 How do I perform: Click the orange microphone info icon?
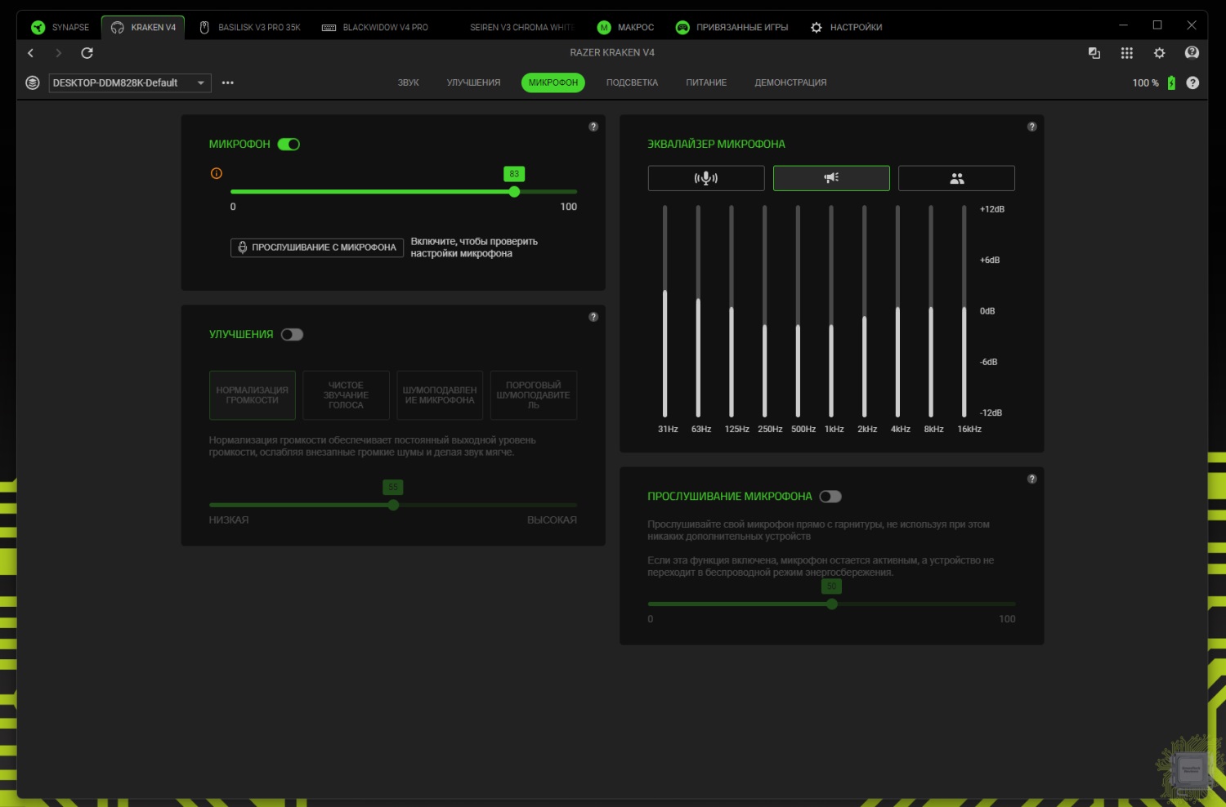(x=217, y=173)
